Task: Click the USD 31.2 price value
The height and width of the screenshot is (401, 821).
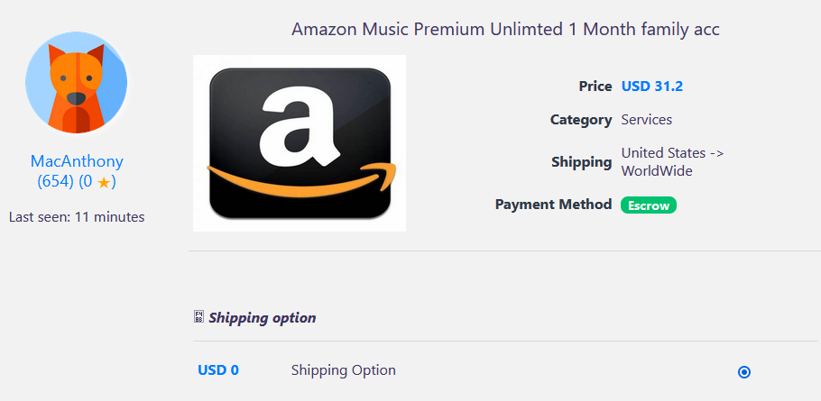Action: (651, 87)
